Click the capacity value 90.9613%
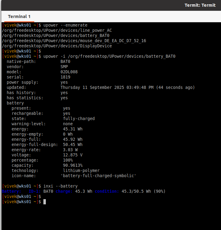The height and width of the screenshot is (230, 221). click(73, 165)
